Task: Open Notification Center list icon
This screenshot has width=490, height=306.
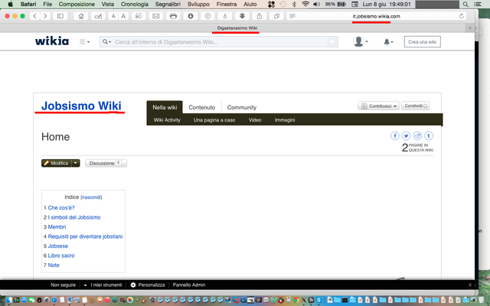Action: [478, 5]
